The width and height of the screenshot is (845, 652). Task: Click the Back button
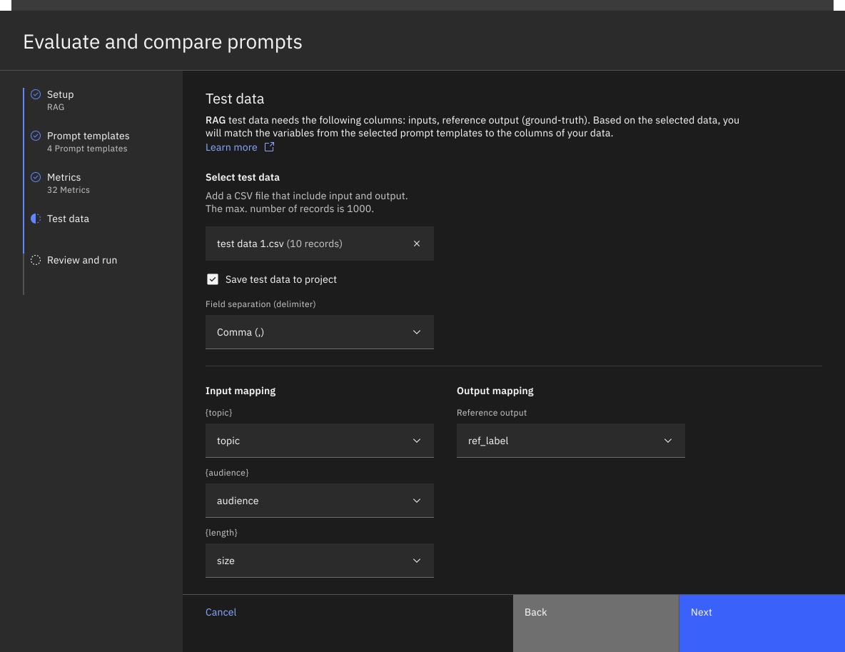click(596, 623)
